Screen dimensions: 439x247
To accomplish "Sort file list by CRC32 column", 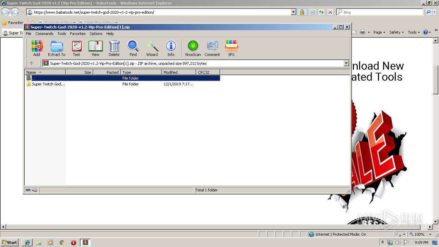I will tap(208, 72).
